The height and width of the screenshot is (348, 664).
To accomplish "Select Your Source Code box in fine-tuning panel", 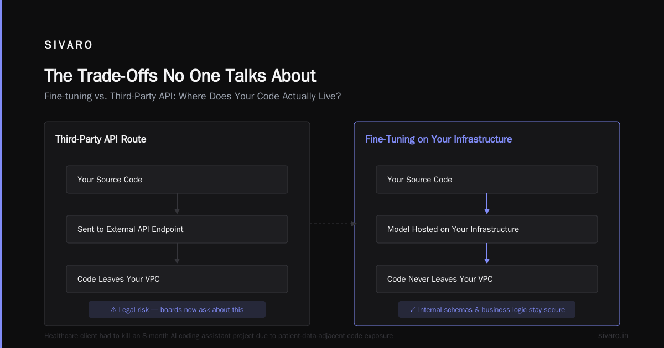I will (487, 180).
